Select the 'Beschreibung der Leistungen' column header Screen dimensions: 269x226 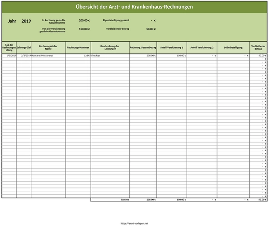pos(110,48)
